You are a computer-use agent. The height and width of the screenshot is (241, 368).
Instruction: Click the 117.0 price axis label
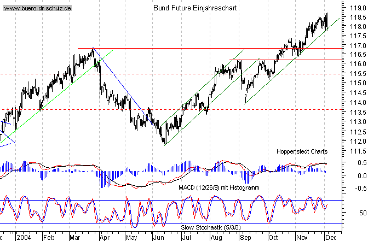[357, 45]
